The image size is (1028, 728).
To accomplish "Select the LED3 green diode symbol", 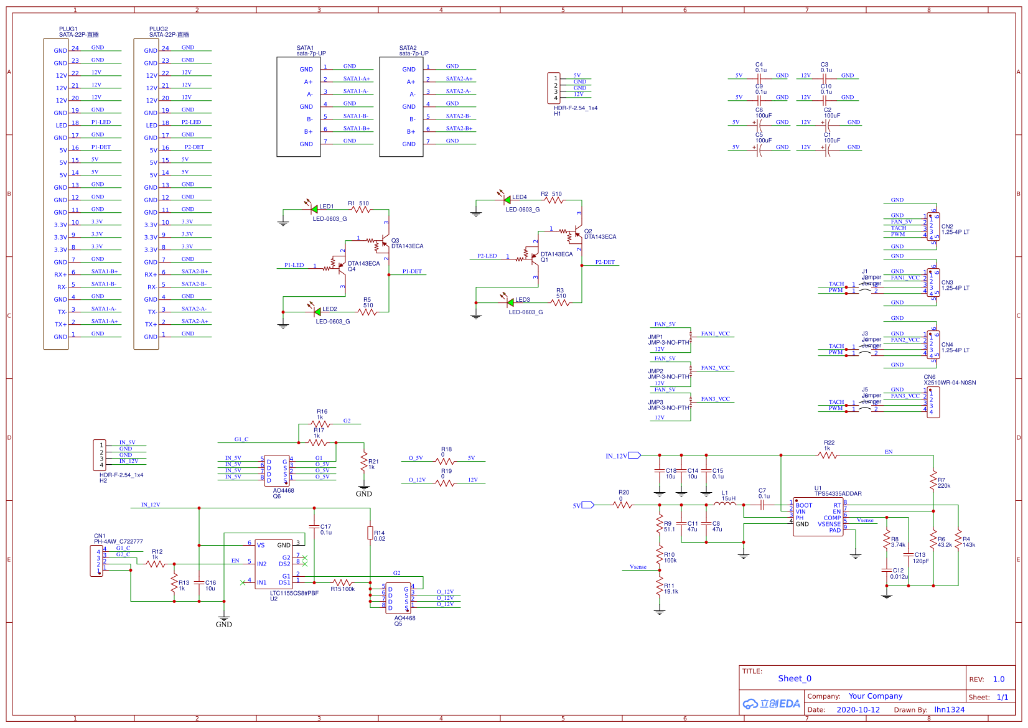I will (x=510, y=303).
